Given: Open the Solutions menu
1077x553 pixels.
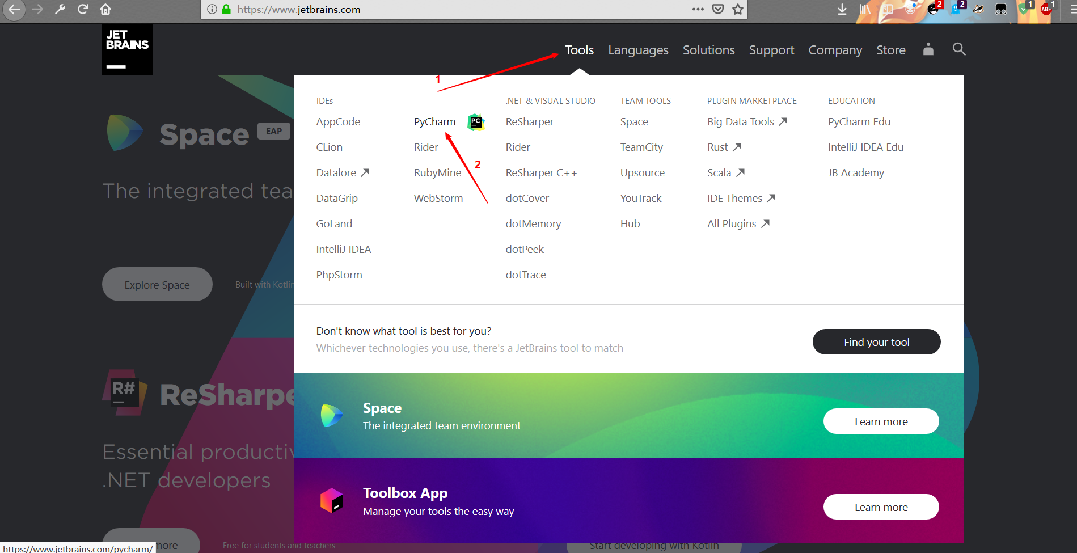Looking at the screenshot, I should (x=708, y=50).
